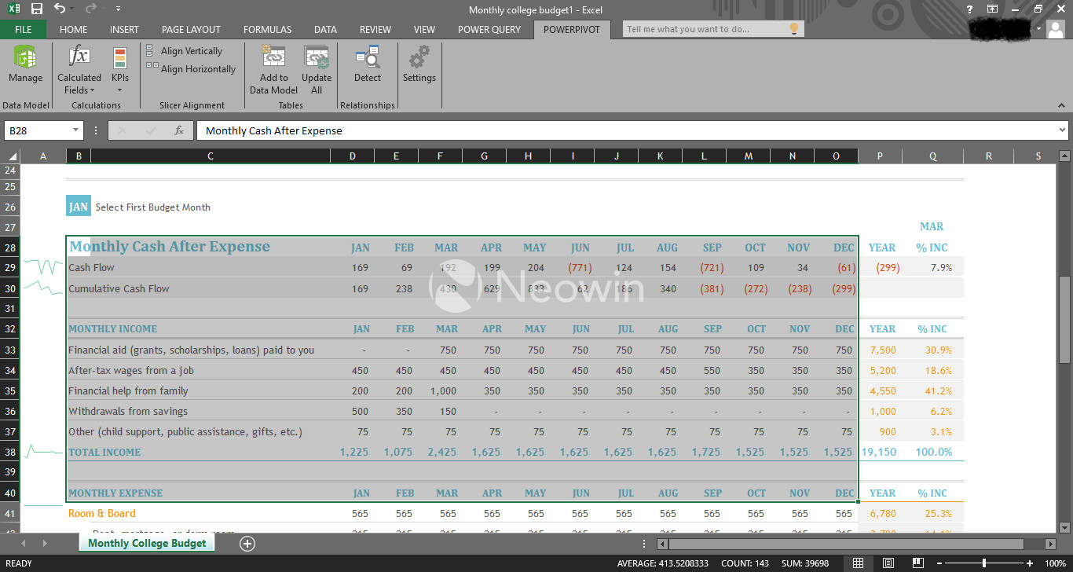
Task: Switch to the POWER QUERY ribbon tab
Action: tap(489, 29)
